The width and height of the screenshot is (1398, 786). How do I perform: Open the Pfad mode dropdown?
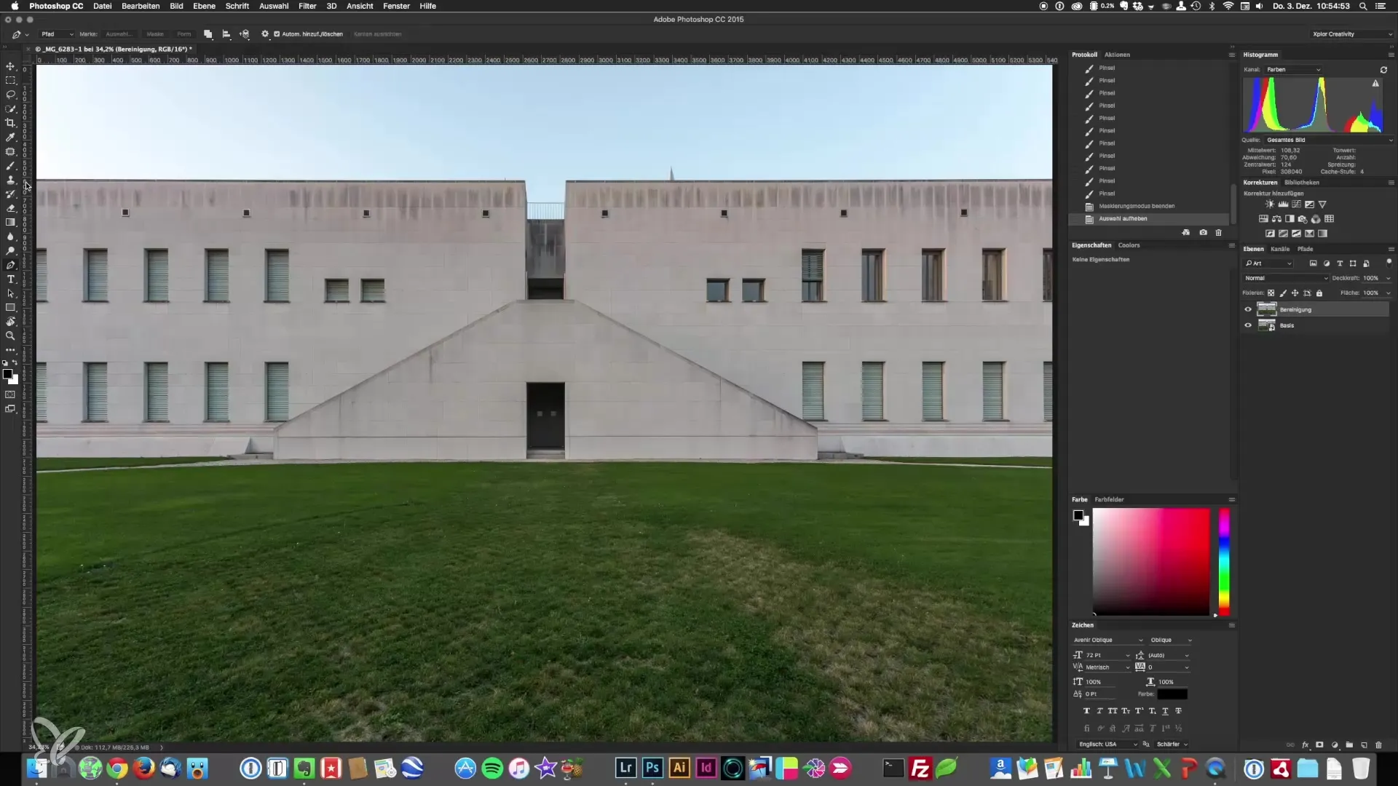tap(57, 34)
